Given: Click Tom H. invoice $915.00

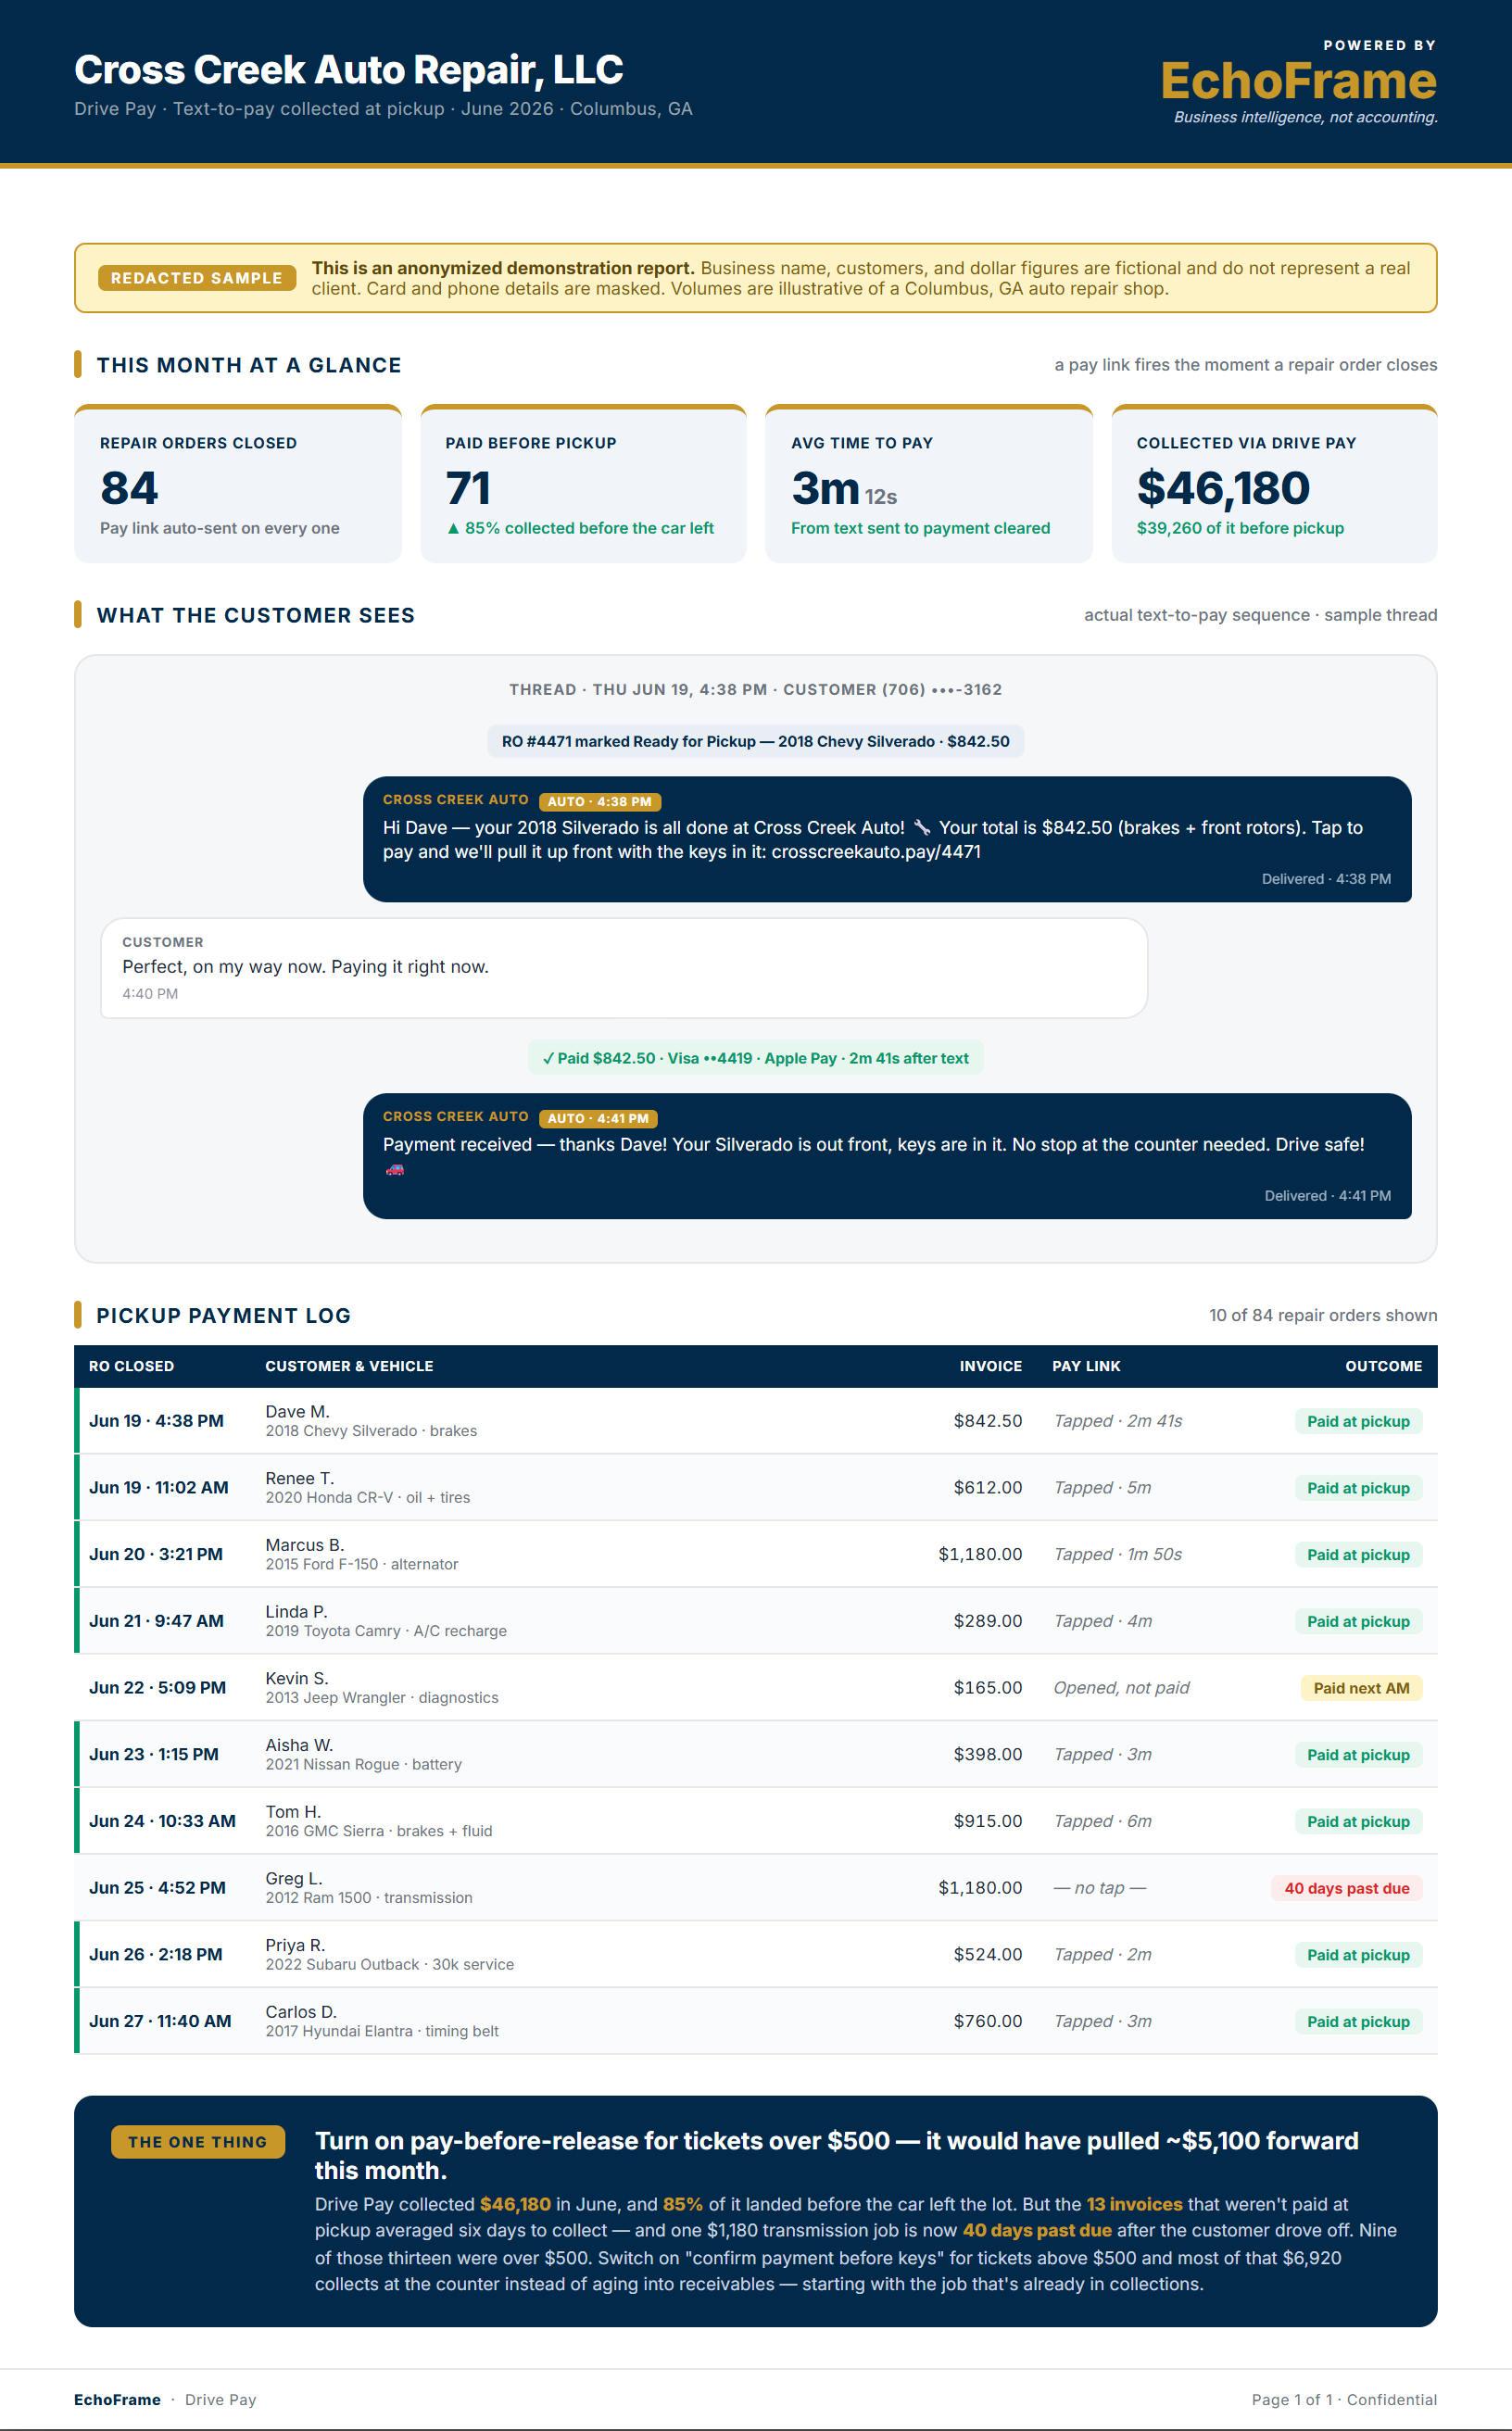Looking at the screenshot, I should [x=987, y=1821].
